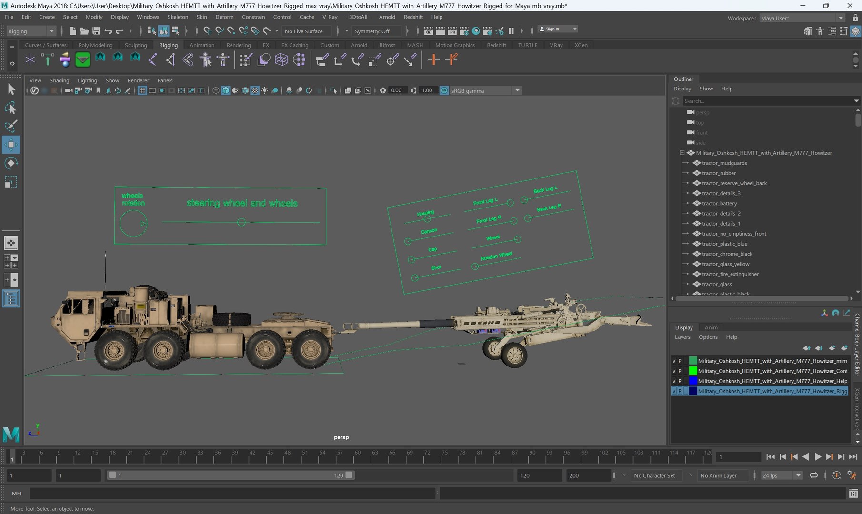Click the Lock workspace padlock icon

(855, 18)
